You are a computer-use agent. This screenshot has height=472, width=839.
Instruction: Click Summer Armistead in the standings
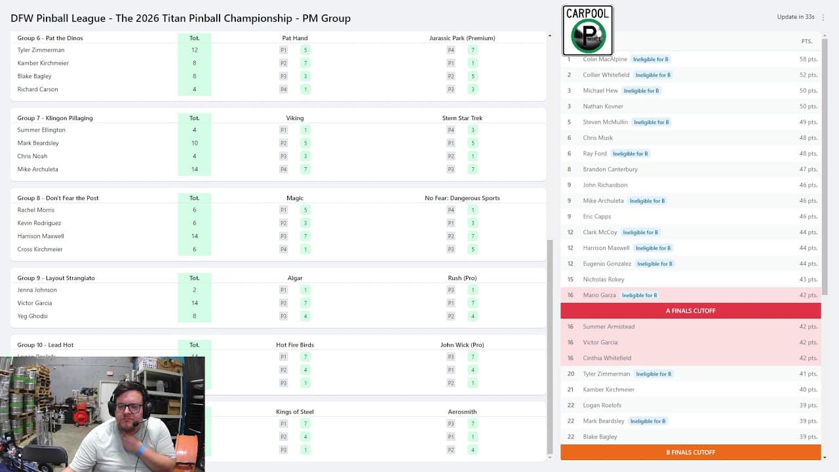click(x=609, y=326)
